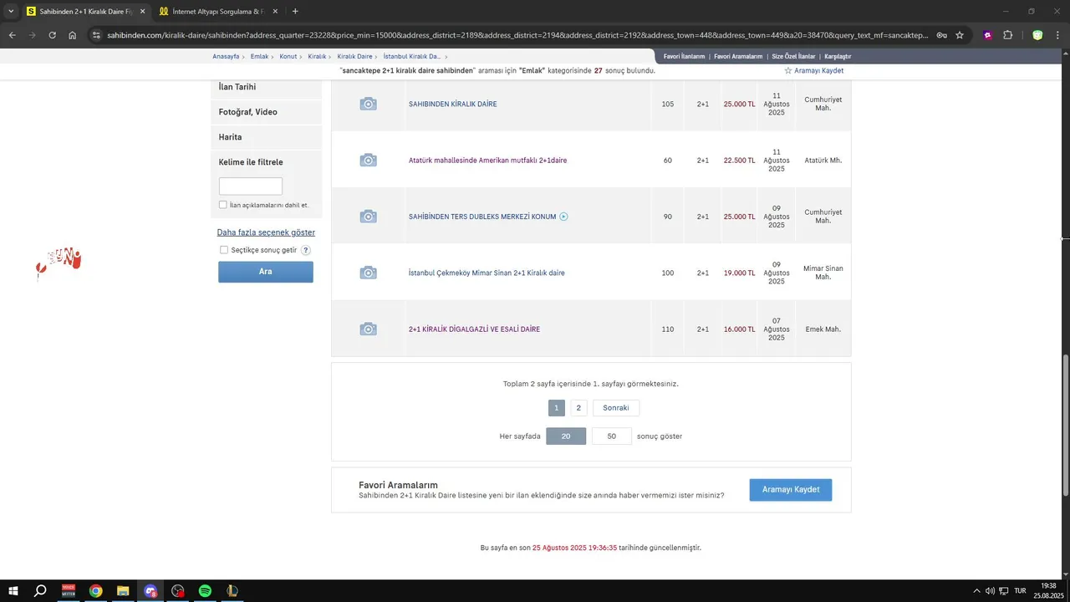Viewport: 1070px width, 602px height.
Task: Switch to İnternet Altyapı Sorgulama tab
Action: 219,12
